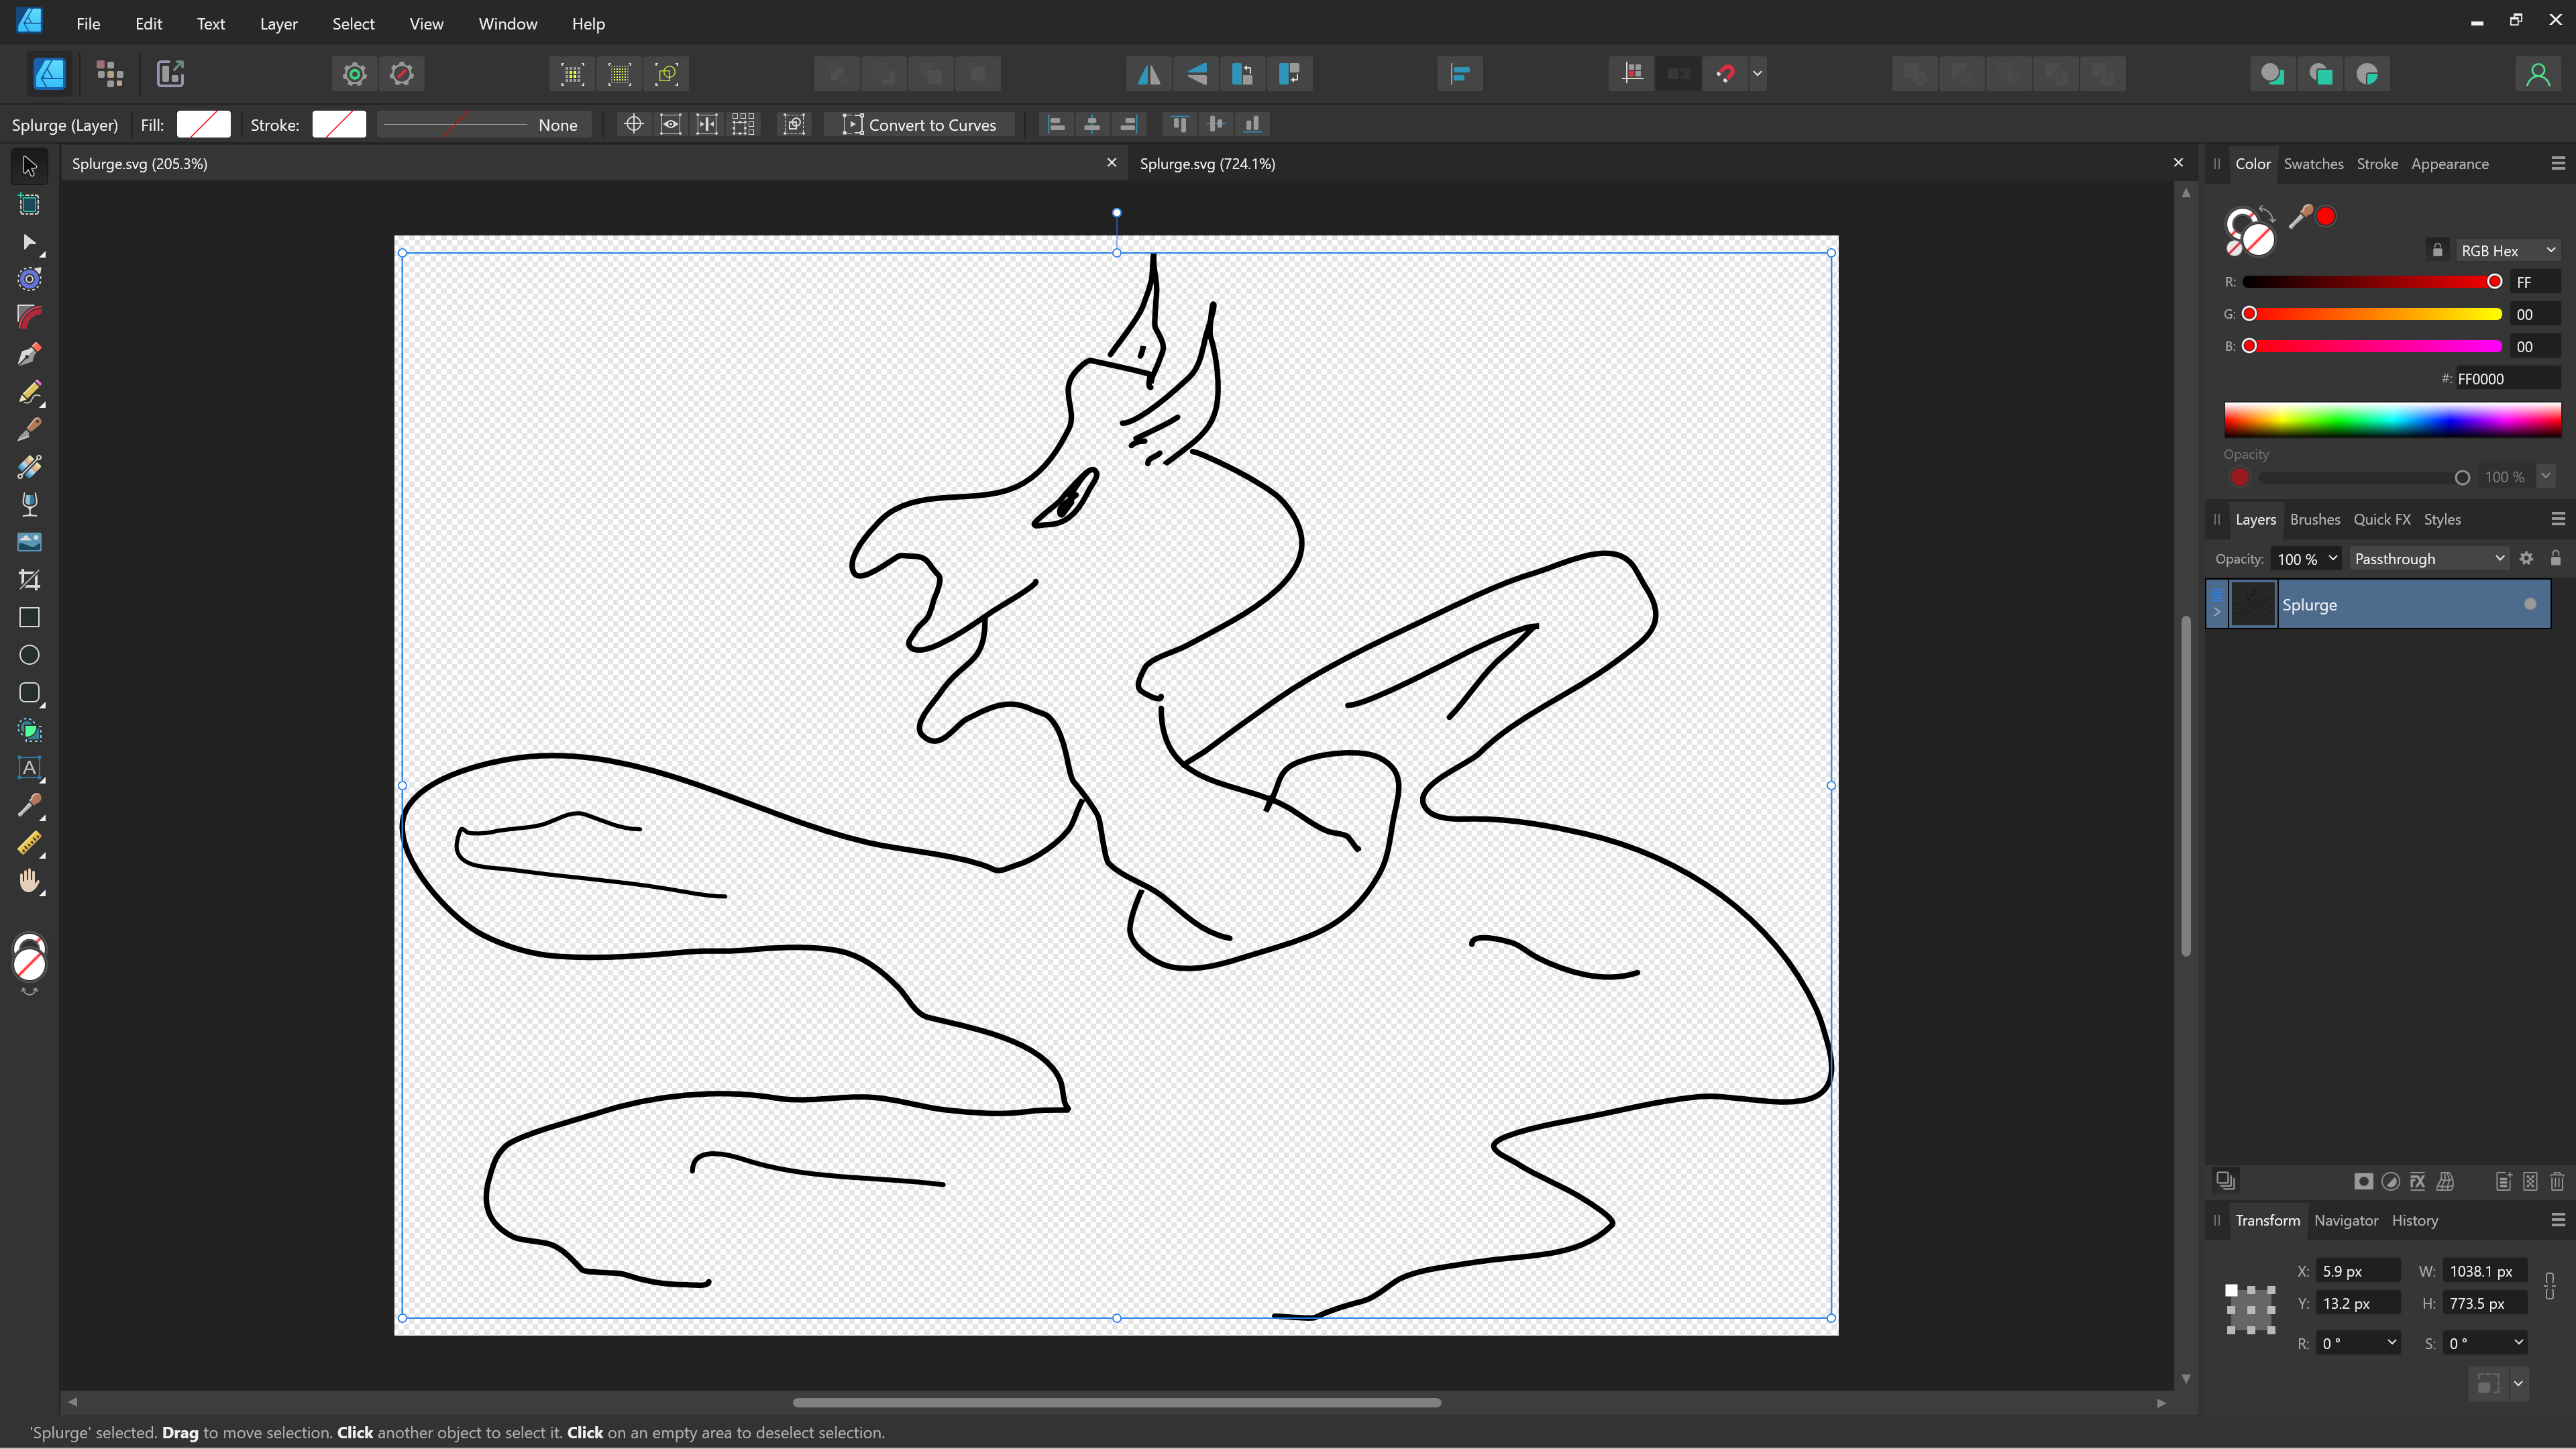
Task: Toggle Splurge layer visibility dot
Action: [x=2530, y=604]
